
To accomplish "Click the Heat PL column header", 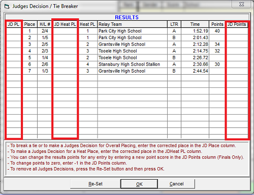I will 88,24.
